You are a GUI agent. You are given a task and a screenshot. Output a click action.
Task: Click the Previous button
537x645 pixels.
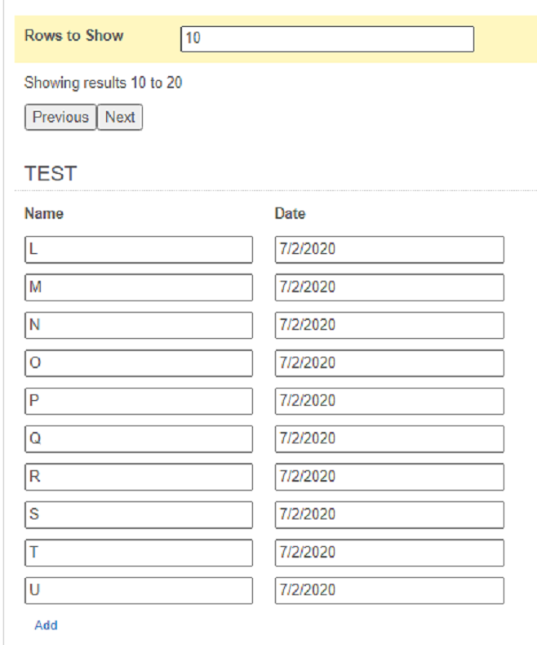click(x=60, y=118)
